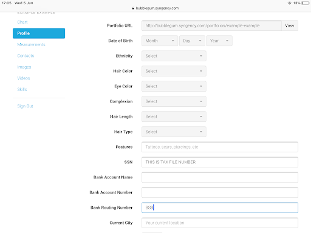Focus the Features text field

tap(220, 147)
